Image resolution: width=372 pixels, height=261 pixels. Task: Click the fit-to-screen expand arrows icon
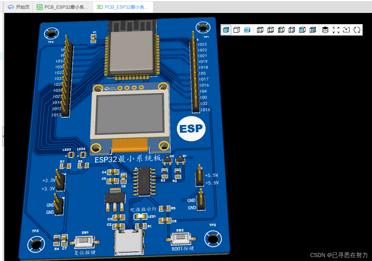point(336,30)
